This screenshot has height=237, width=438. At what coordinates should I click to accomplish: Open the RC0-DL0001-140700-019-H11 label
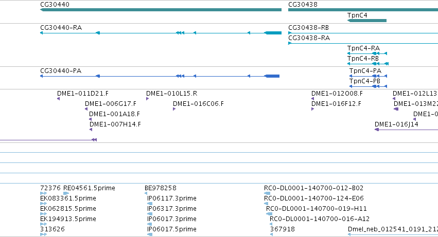[317, 209]
